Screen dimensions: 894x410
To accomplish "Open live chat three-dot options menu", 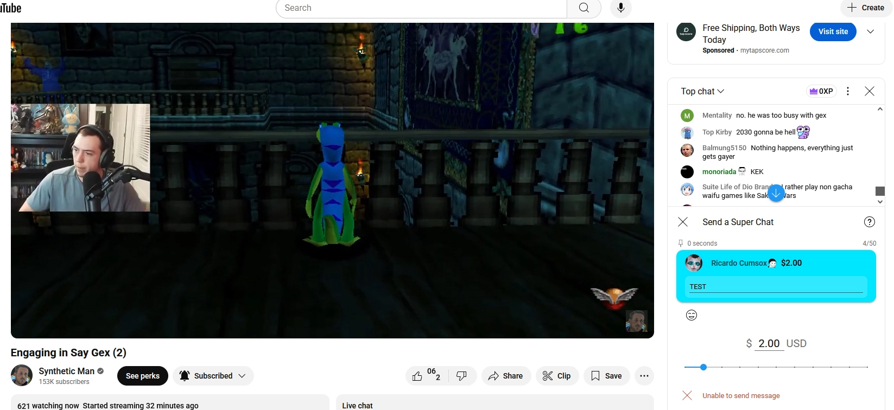I will click(848, 91).
